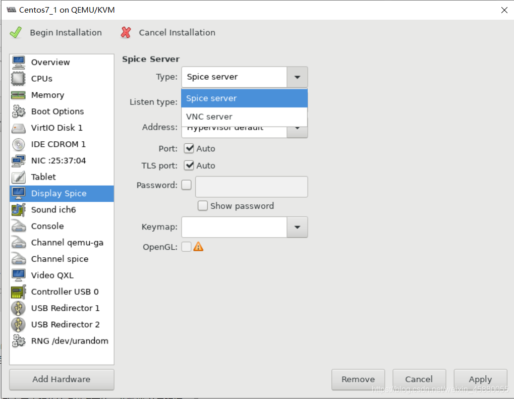The image size is (514, 399).
Task: Focus the Password text field
Action: pyautogui.click(x=251, y=187)
